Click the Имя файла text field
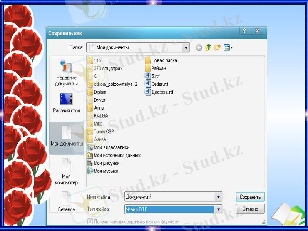 (169, 197)
